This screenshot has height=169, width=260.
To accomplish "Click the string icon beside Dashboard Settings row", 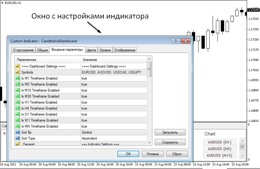I will pyautogui.click(x=18, y=66).
